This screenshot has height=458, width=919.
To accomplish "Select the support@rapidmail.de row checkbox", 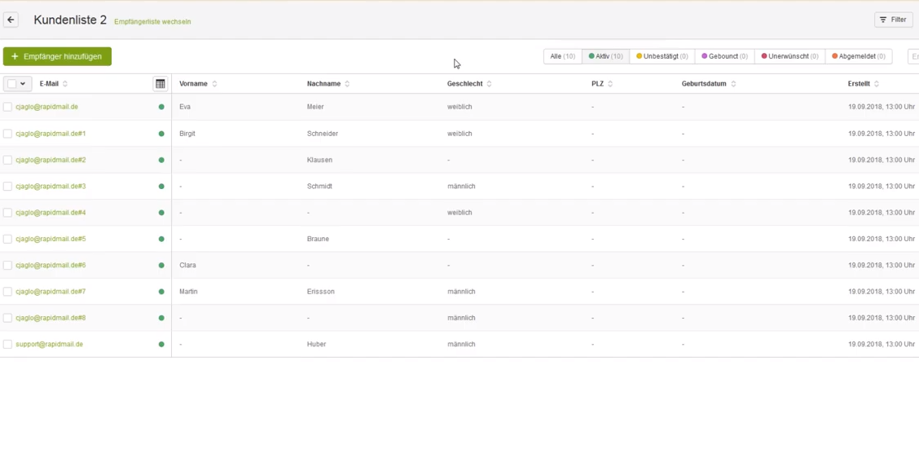I will (8, 345).
